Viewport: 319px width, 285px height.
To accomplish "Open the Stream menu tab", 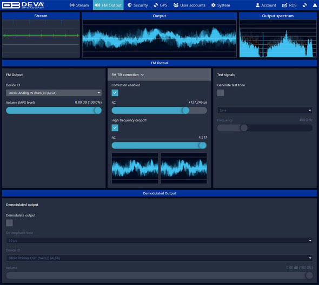I will click(x=79, y=5).
